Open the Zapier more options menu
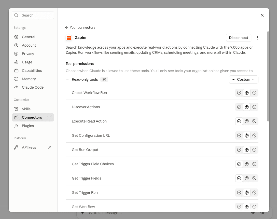This screenshot has width=277, height=219. tap(257, 38)
